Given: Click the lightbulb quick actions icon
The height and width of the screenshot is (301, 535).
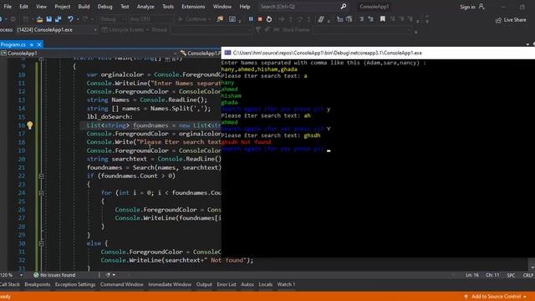Looking at the screenshot, I should click(30, 125).
